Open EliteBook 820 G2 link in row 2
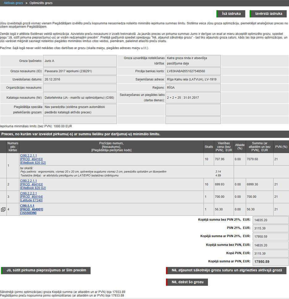Image resolution: width=289 pixels, height=299 pixels. (x=33, y=188)
